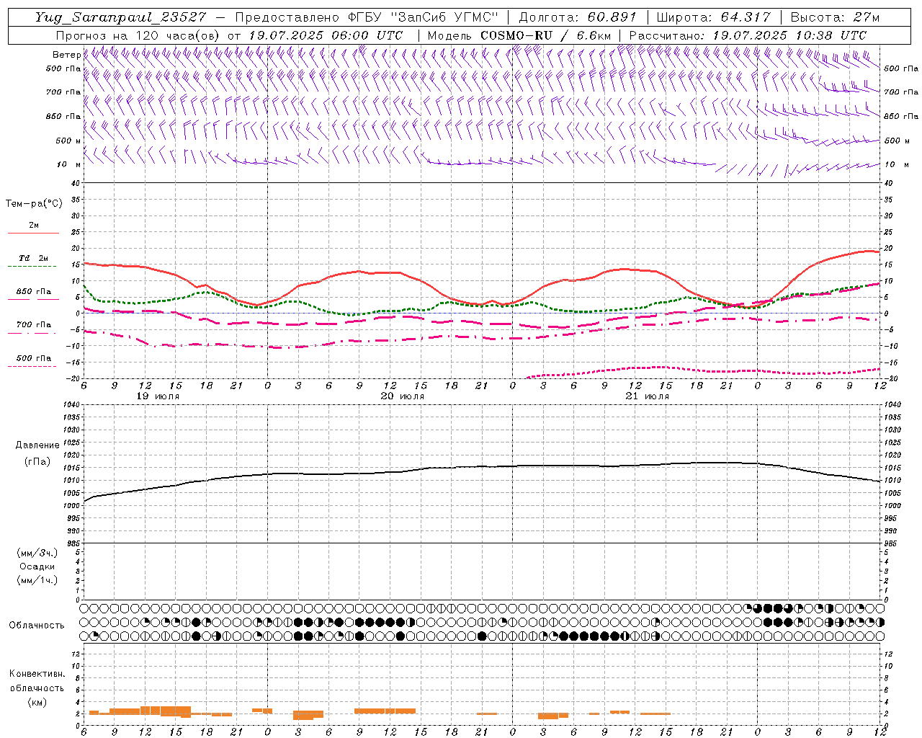Click the (мм/3ч.) precipitation unit label
Image resolution: width=922 pixels, height=738 pixels.
pos(37,553)
